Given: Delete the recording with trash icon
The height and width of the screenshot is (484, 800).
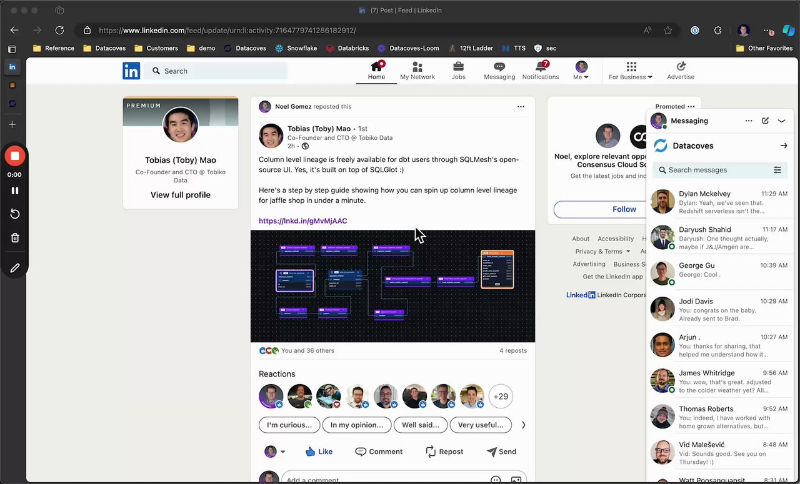Looking at the screenshot, I should (x=15, y=238).
